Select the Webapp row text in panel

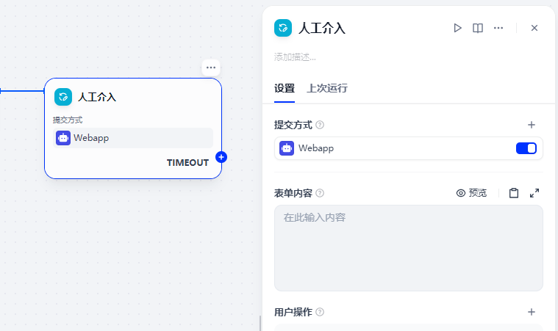pos(316,148)
